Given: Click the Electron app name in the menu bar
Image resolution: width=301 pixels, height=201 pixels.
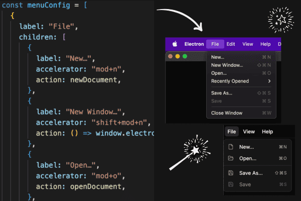Looking at the screenshot, I should coord(194,44).
